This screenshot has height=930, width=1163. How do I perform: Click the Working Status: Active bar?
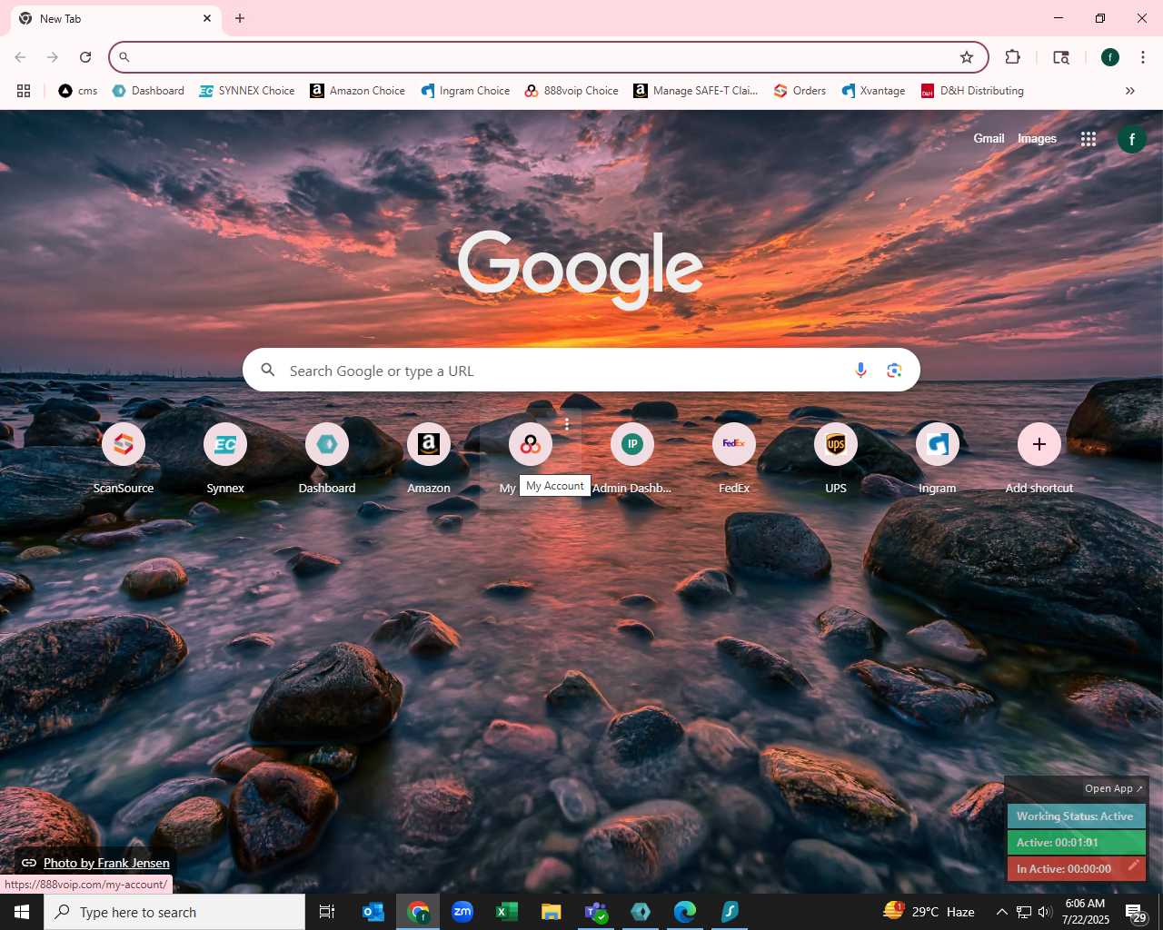[1076, 816]
